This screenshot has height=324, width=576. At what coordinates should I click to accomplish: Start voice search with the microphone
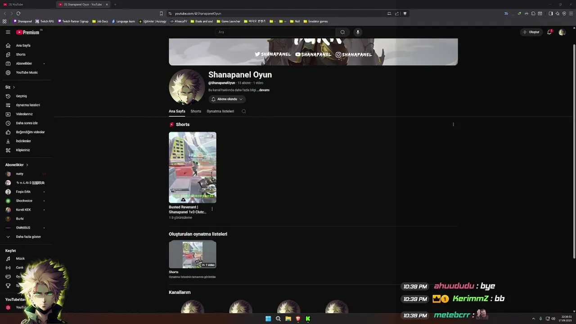(x=358, y=32)
